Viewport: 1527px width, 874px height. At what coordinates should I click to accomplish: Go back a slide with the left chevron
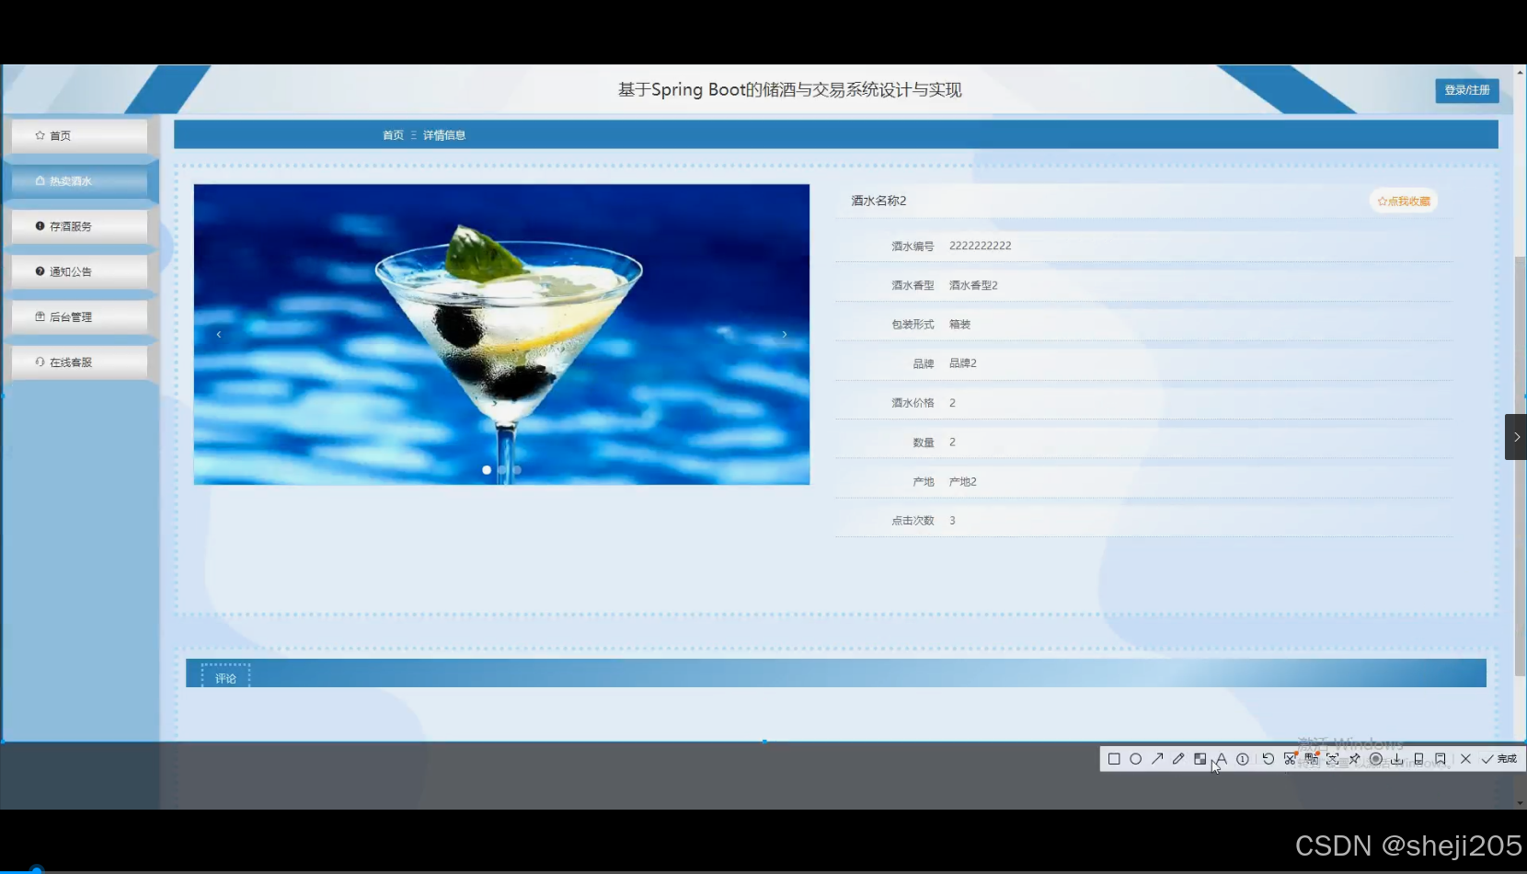coord(218,334)
